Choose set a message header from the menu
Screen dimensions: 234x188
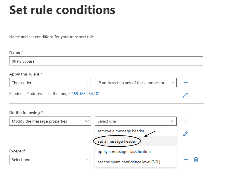pyautogui.click(x=117, y=141)
